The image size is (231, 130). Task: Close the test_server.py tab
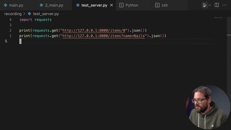[112, 5]
